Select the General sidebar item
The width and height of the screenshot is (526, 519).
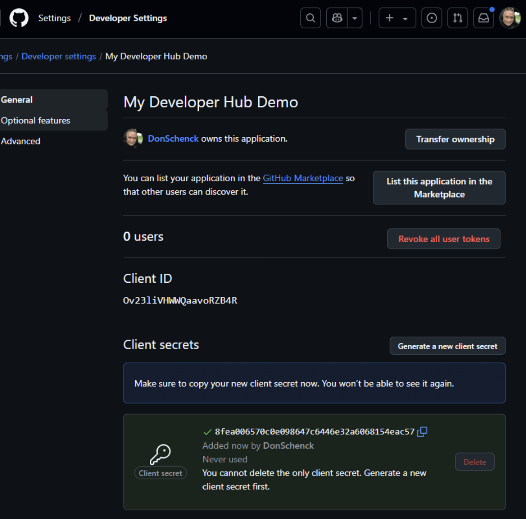tap(17, 100)
